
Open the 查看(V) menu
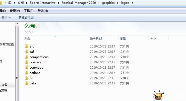pos(15,11)
